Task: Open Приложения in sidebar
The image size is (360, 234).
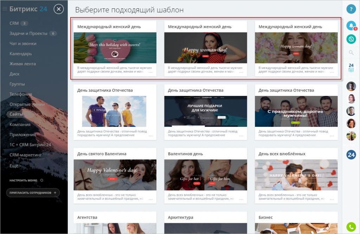Action: [22, 135]
